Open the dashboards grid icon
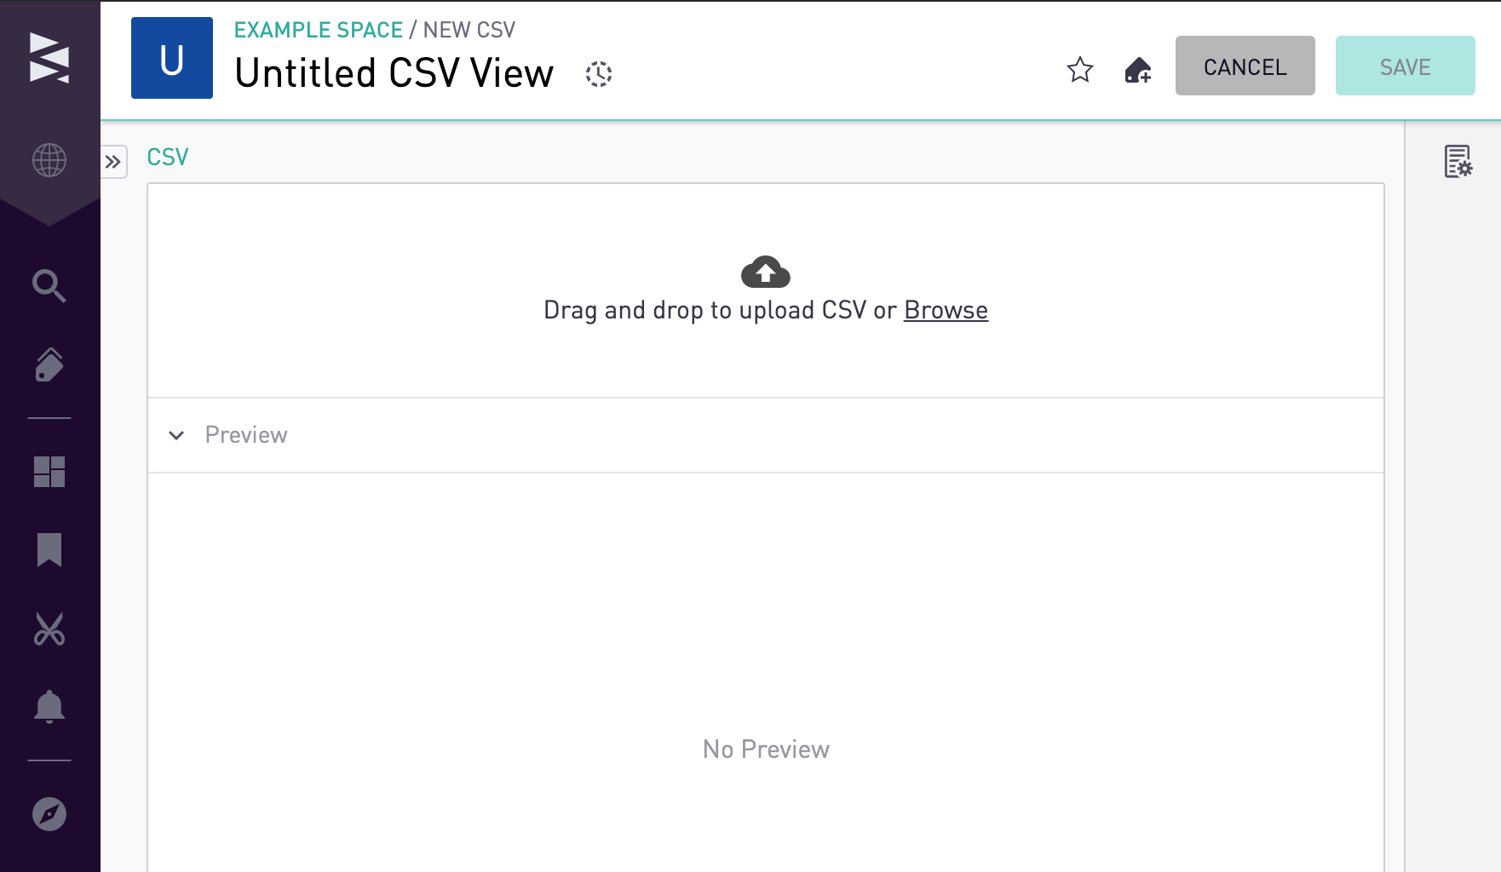Viewport: 1501px width, 872px height. [x=49, y=472]
